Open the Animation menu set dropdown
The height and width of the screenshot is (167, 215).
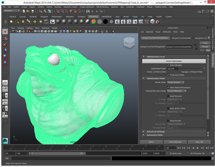click(12, 11)
